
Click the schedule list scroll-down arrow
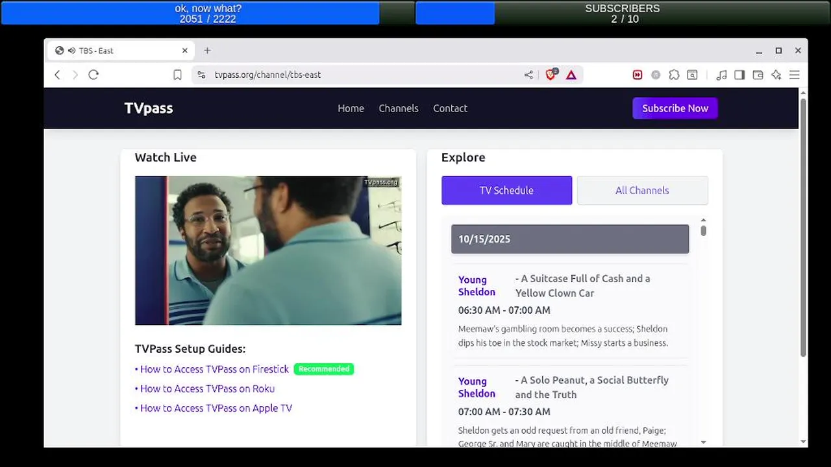(x=703, y=442)
